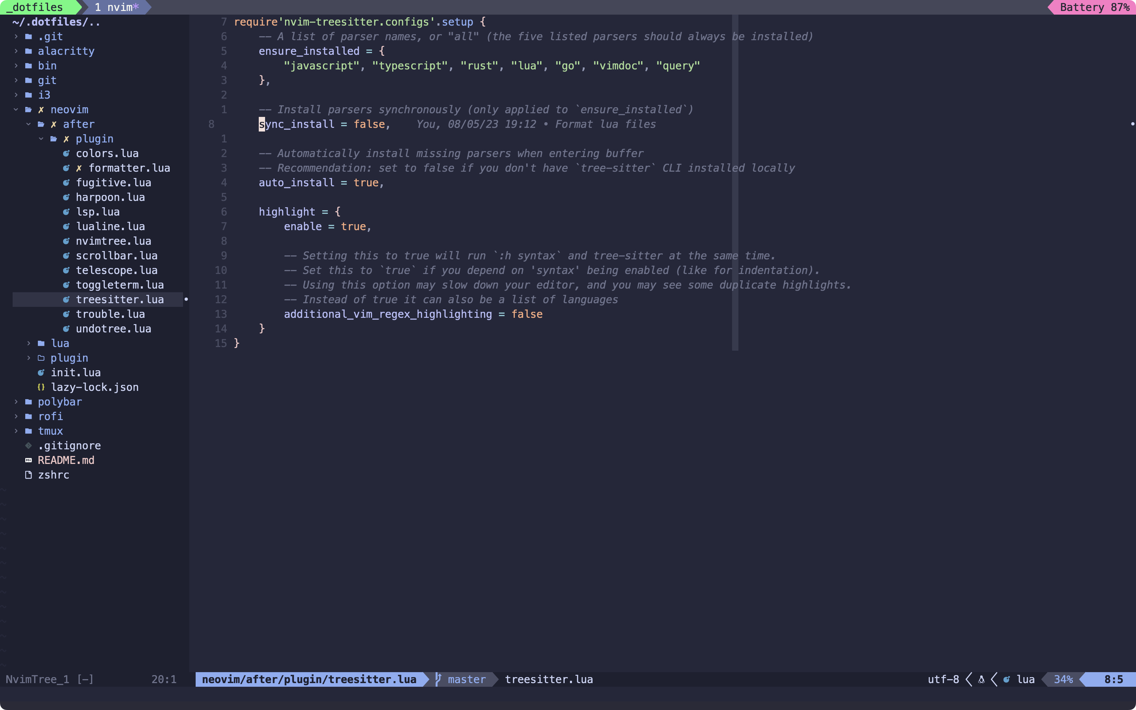
Task: Collapse the neovim folder chevron
Action: pyautogui.click(x=16, y=109)
